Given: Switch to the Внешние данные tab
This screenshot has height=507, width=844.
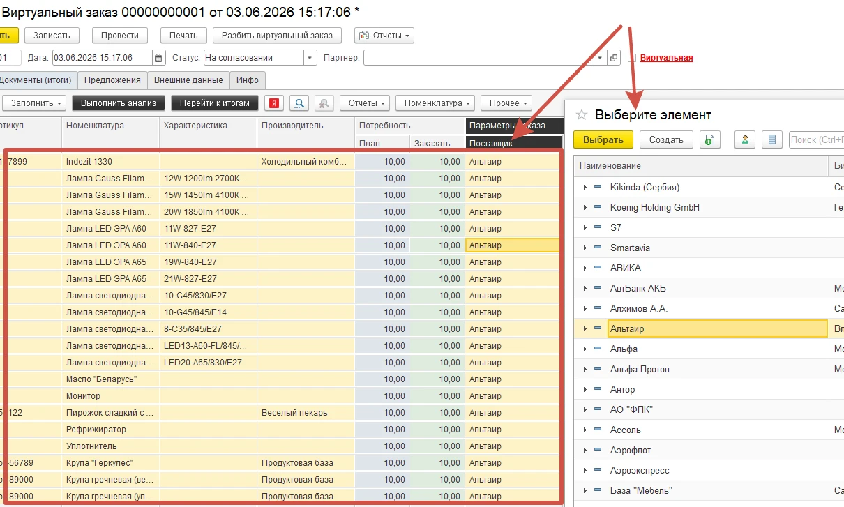Looking at the screenshot, I should tap(188, 80).
